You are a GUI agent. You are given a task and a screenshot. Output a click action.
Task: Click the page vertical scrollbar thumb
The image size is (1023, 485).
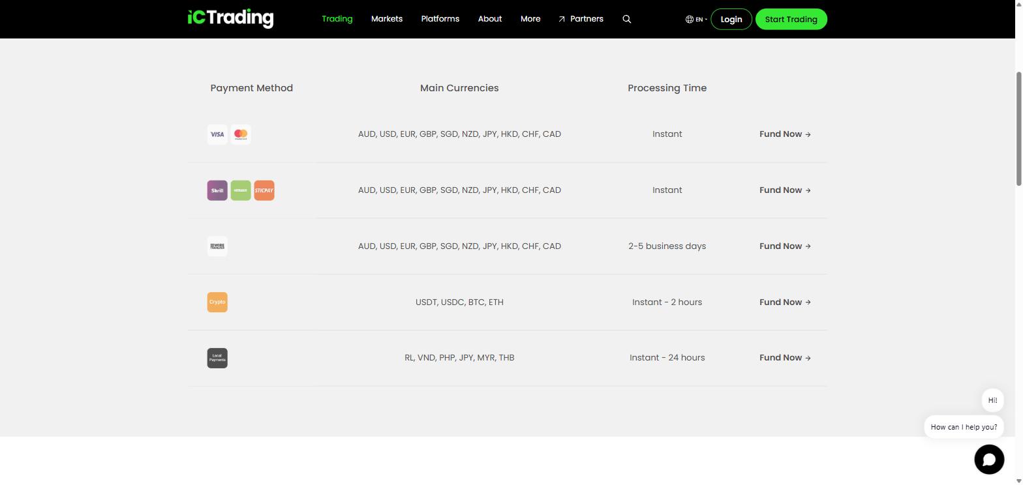1018,128
